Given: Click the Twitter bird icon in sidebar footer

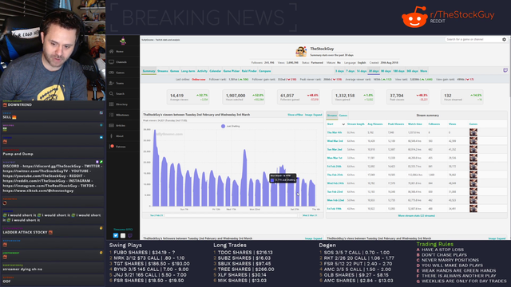Looking at the screenshot, I should [x=116, y=235].
